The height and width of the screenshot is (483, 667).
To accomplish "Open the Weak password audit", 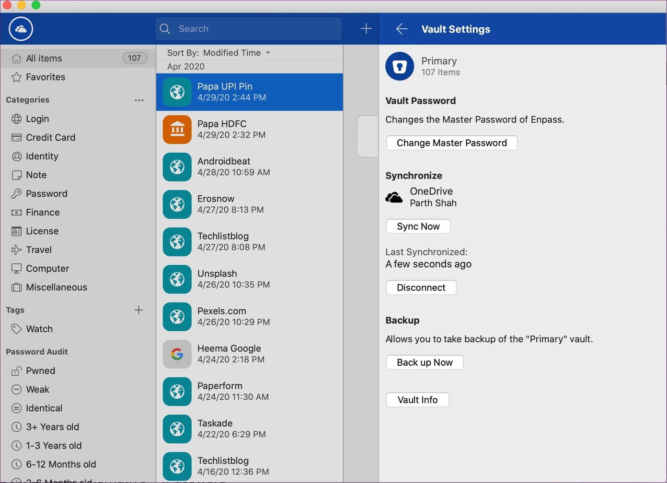I will pos(78,389).
